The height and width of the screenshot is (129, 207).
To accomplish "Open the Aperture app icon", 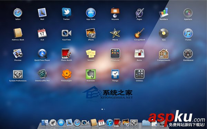I will pos(188,13).
